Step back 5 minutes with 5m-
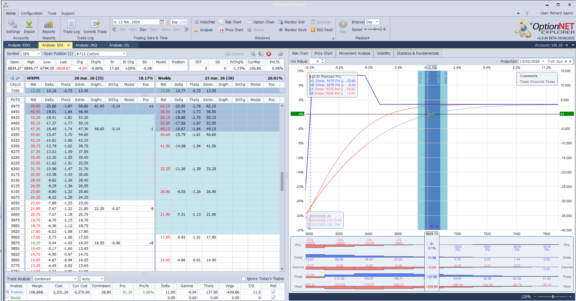 coord(123,30)
